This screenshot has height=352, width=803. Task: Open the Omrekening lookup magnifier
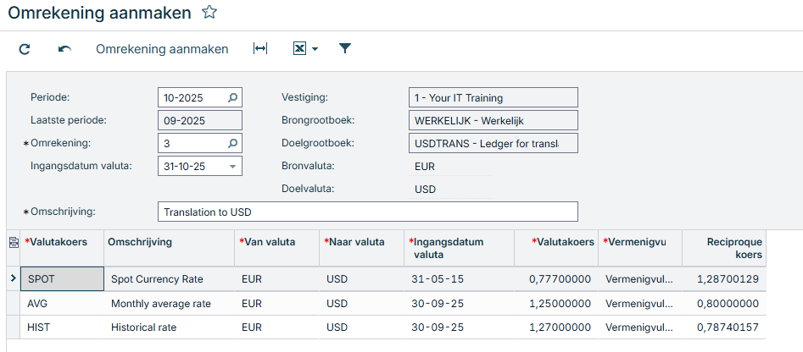click(x=232, y=143)
